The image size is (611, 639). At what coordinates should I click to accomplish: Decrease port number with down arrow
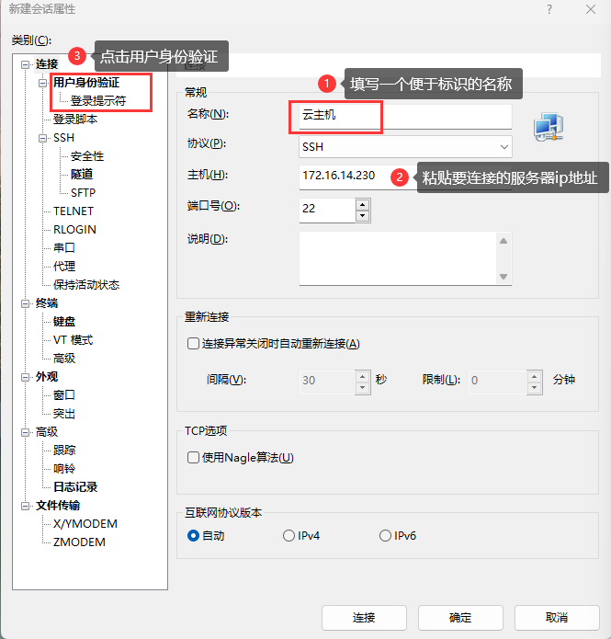pos(363,215)
